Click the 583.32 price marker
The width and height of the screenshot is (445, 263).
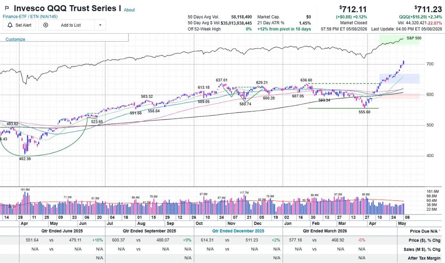tap(147, 96)
